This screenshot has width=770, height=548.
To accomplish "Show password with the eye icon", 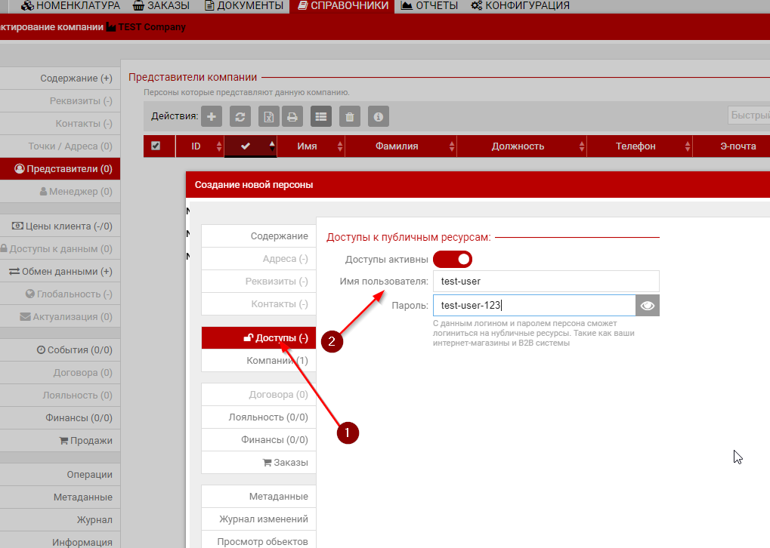I will tap(648, 305).
